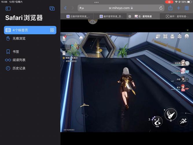Collapse the Safari sidebar with the panel icon
Image resolution: width=193 pixels, height=145 pixels.
click(8, 8)
